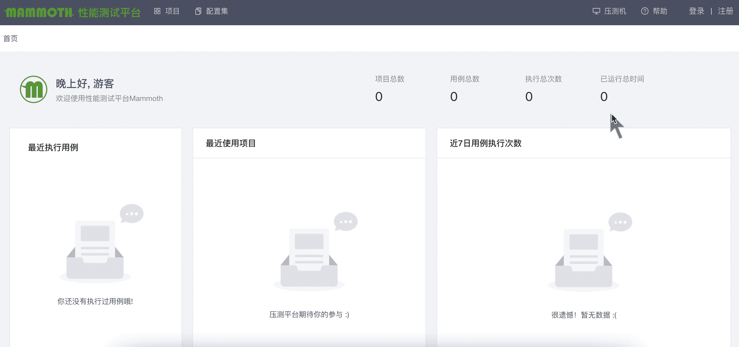The width and height of the screenshot is (739, 347).
Task: Click the monitor icon beside 压测机
Action: tap(596, 11)
